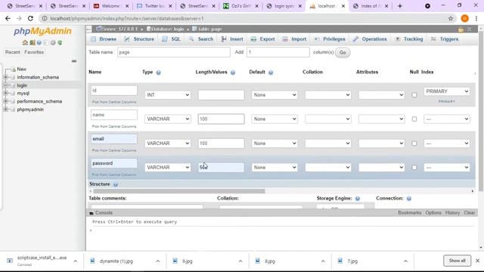Open navigation panel settings gear icon
The image size is (484, 272).
click(x=53, y=42)
